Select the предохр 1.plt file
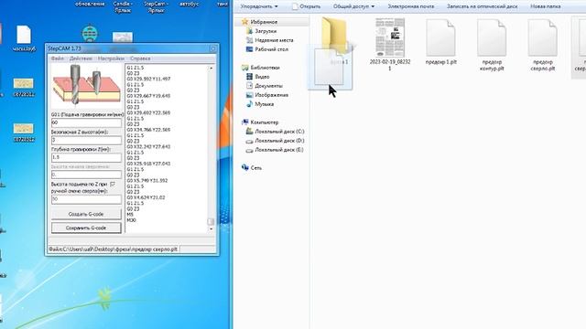586x329 pixels. pyautogui.click(x=441, y=43)
